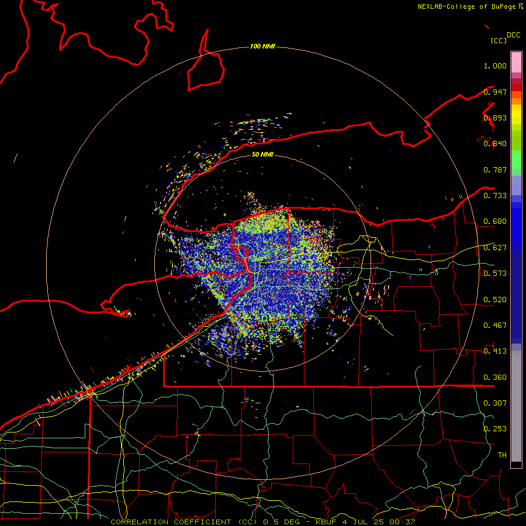Image resolution: width=526 pixels, height=526 pixels.
Task: Select the 0.733 scale value
Action: pyautogui.click(x=495, y=196)
